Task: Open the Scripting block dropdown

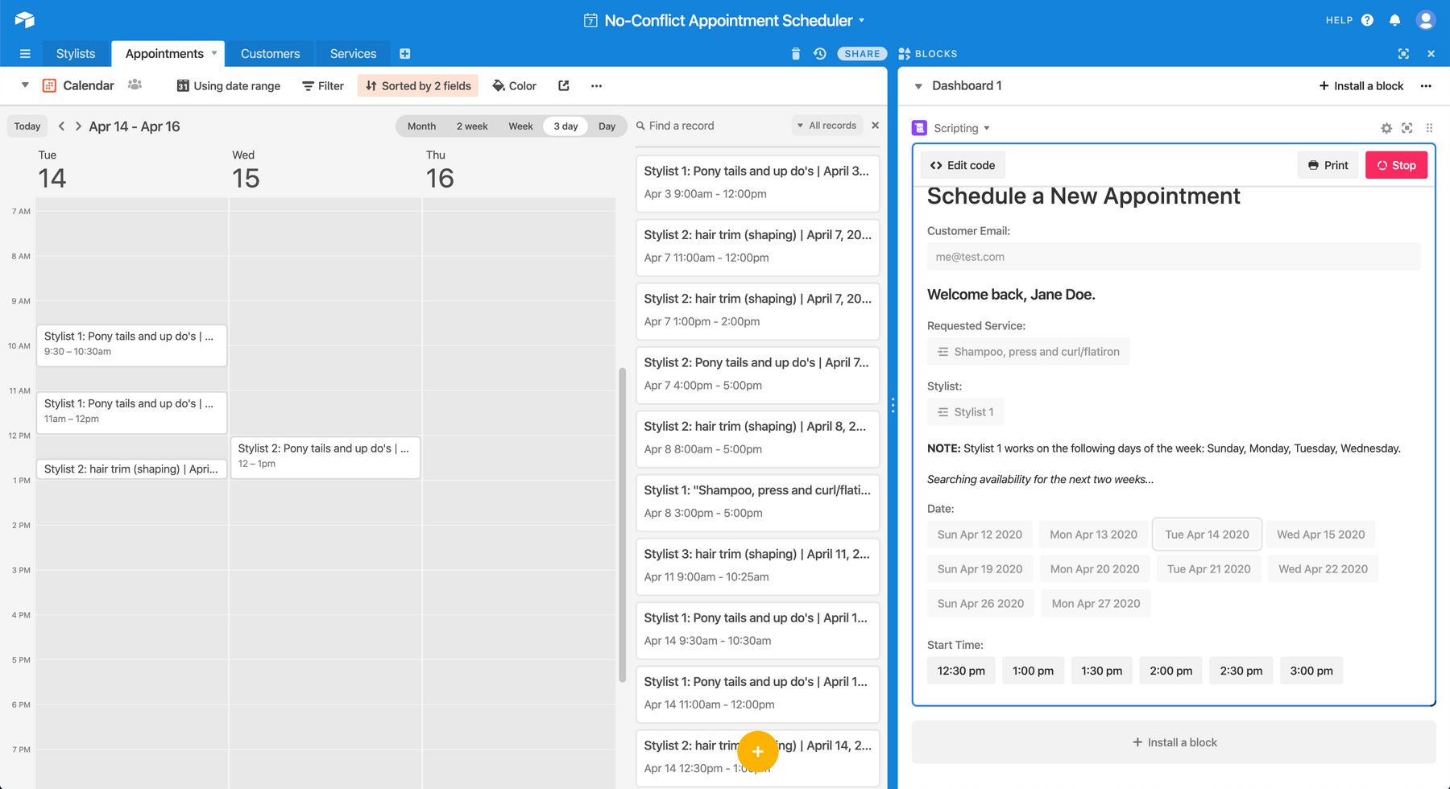Action: point(962,128)
